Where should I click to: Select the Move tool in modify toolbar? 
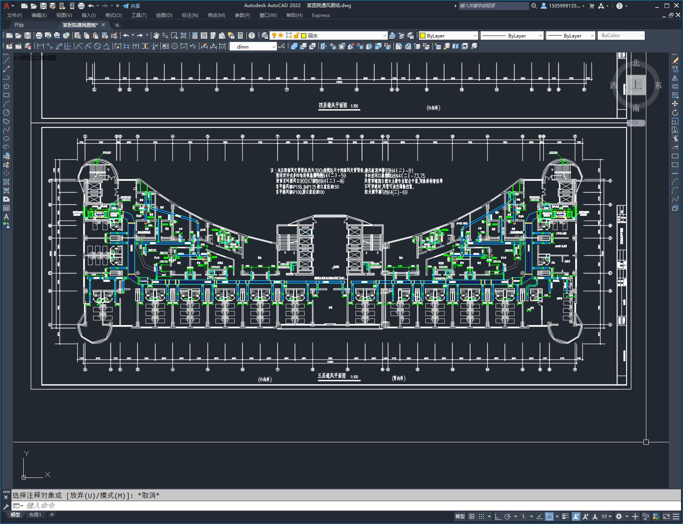675,104
